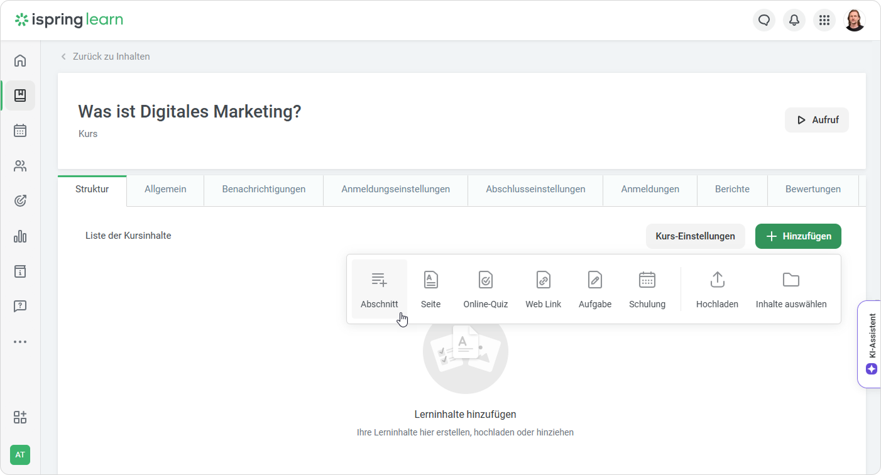Open Inhalte auswählen folder option
The width and height of the screenshot is (881, 475).
[791, 289]
